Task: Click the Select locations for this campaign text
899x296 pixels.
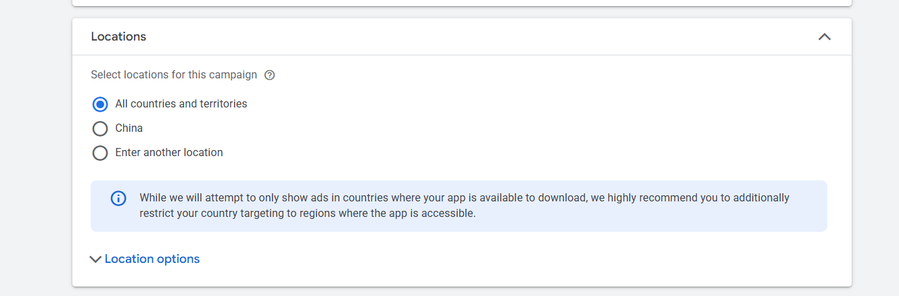Action: [x=174, y=75]
